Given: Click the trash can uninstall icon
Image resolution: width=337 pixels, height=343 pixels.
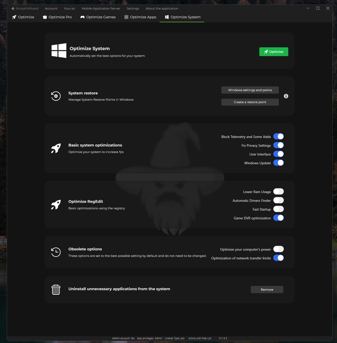Looking at the screenshot, I should (56, 290).
